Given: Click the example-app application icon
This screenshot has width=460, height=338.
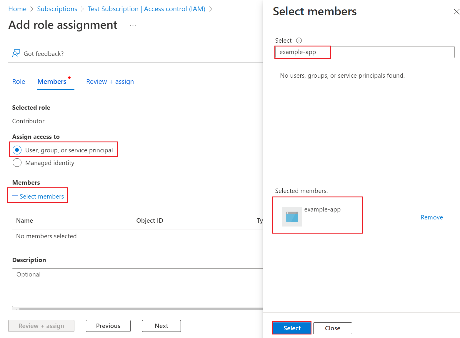Looking at the screenshot, I should 292,217.
